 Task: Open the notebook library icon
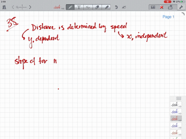[x=4, y=7]
